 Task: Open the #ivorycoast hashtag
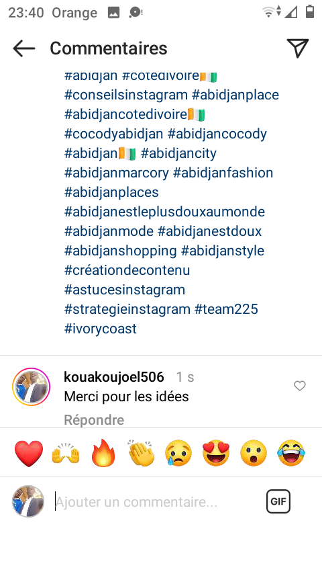point(101,329)
